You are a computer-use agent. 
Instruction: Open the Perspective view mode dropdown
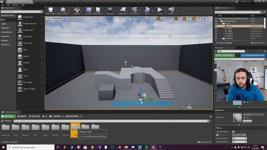click(x=55, y=18)
